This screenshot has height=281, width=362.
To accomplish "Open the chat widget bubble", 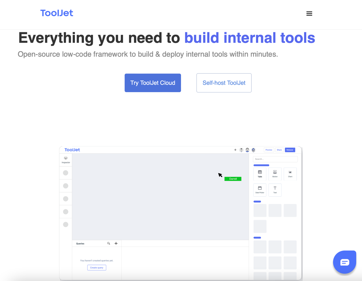I will click(x=344, y=262).
